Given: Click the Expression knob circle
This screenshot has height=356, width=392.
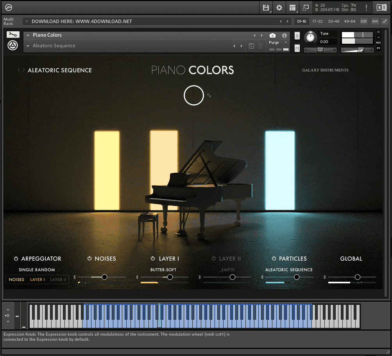Looking at the screenshot, I should (x=194, y=95).
